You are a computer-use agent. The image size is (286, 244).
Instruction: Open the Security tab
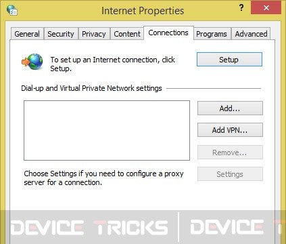coord(61,34)
